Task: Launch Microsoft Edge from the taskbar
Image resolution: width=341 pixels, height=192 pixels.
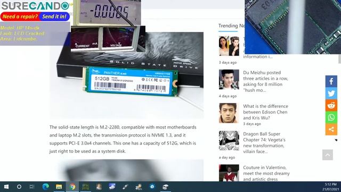Action: 45,187
